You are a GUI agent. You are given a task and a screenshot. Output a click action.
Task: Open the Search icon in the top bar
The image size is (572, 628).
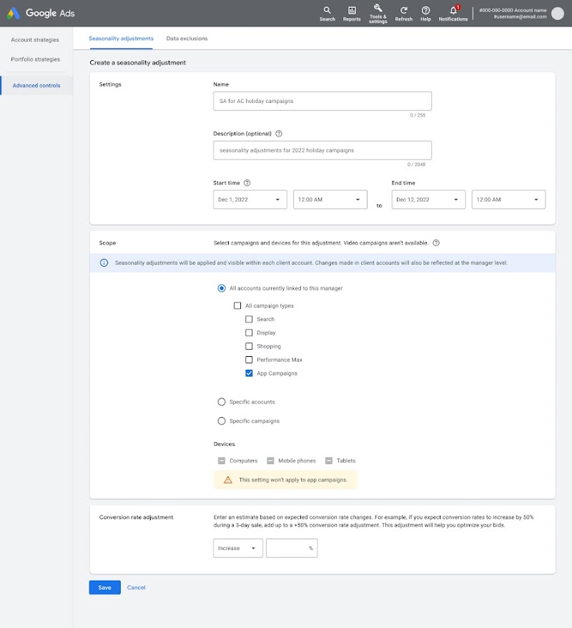pyautogui.click(x=327, y=12)
